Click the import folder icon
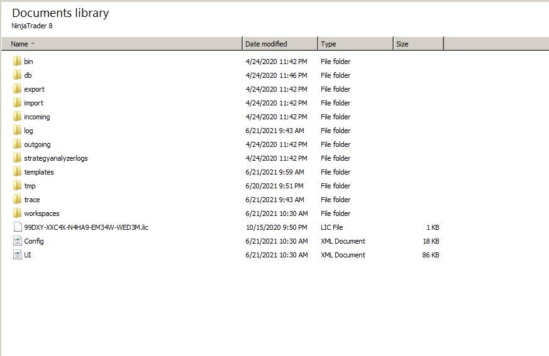Image resolution: width=549 pixels, height=356 pixels. [17, 103]
